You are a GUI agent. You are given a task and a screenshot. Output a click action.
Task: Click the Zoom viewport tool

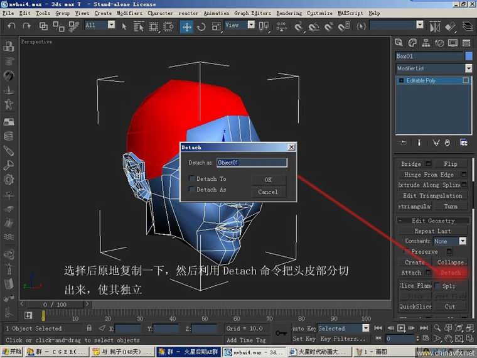click(437, 328)
